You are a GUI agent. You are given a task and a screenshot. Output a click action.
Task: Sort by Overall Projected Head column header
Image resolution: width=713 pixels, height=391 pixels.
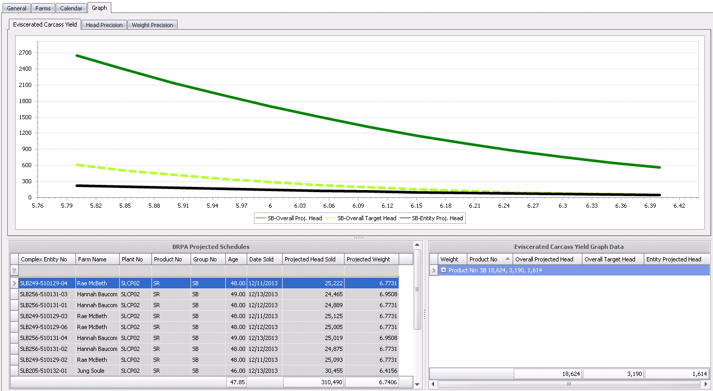tap(548, 259)
